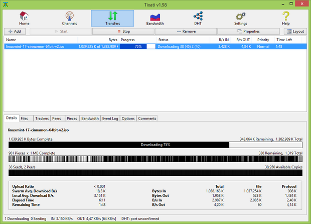
Task: Switch to the Peers tab
Action: tap(57, 119)
